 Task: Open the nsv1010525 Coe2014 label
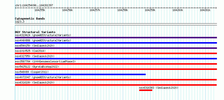click(30, 51)
